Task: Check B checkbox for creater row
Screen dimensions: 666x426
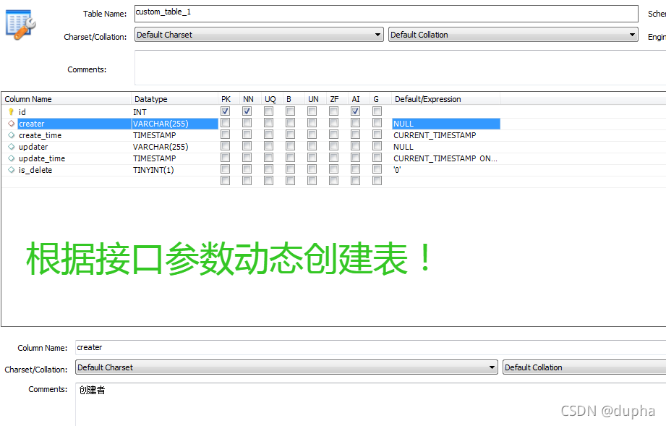Action: click(x=291, y=123)
